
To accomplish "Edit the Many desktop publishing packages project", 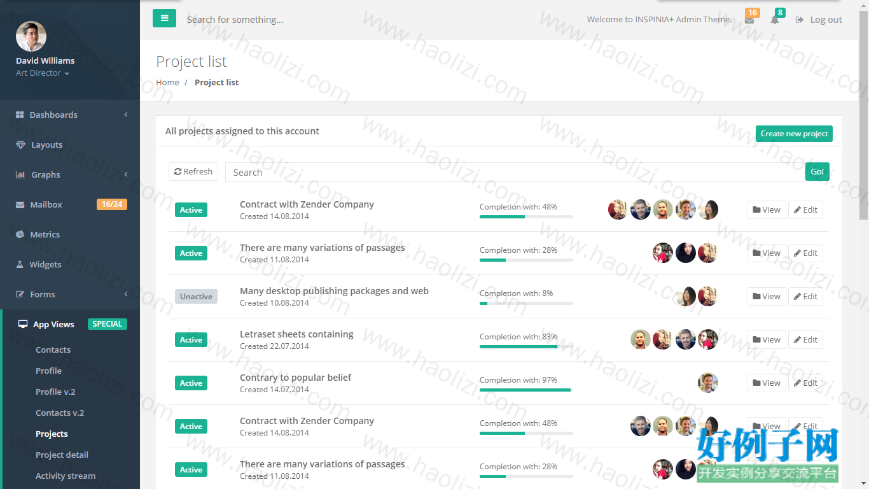I will (x=805, y=297).
